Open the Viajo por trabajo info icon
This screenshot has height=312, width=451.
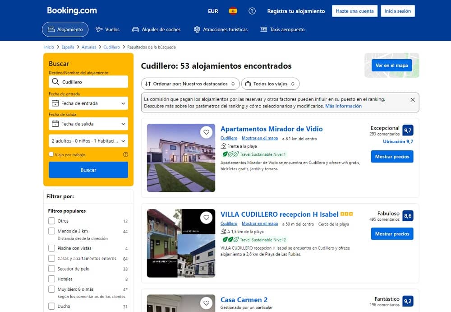click(x=126, y=154)
